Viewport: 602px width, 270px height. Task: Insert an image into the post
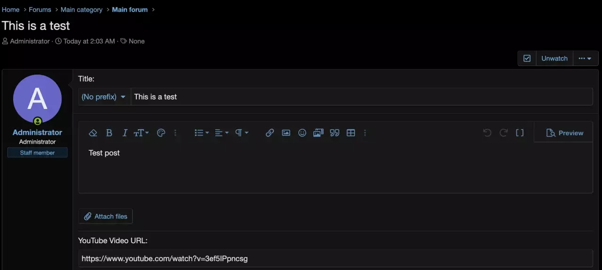(x=286, y=133)
